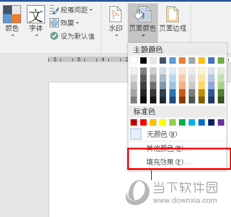Select the light green standard color

[172, 122]
